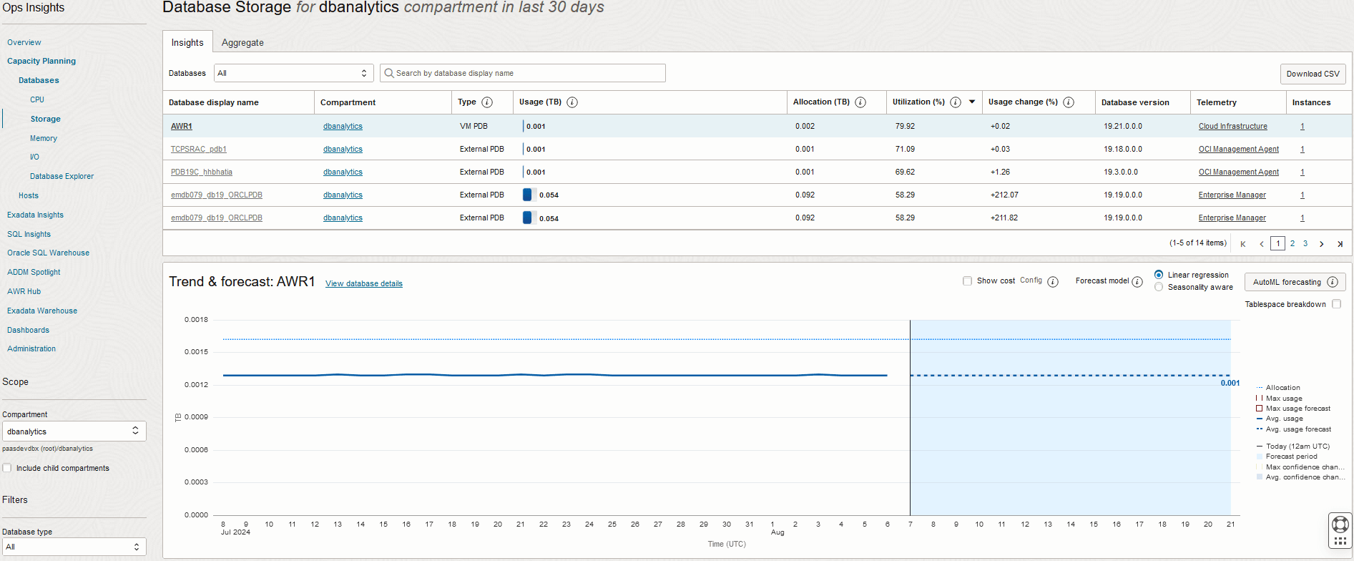Image resolution: width=1354 pixels, height=561 pixels.
Task: Click the Forecast model info icon
Action: (x=1137, y=282)
